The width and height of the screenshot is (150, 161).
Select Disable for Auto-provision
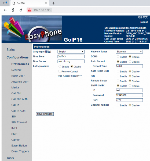pos(72,66)
